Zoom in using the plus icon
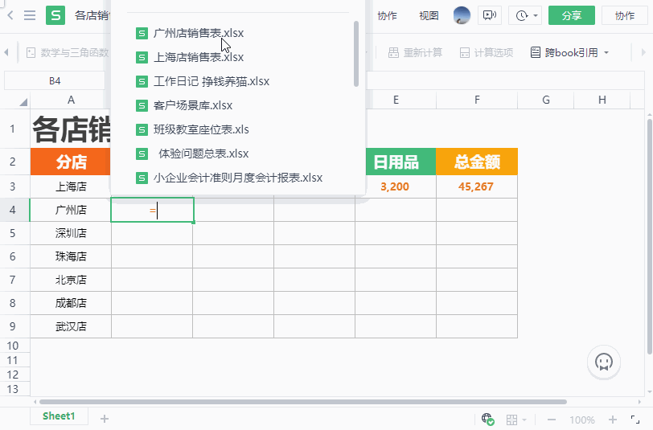The image size is (653, 430). point(613,420)
